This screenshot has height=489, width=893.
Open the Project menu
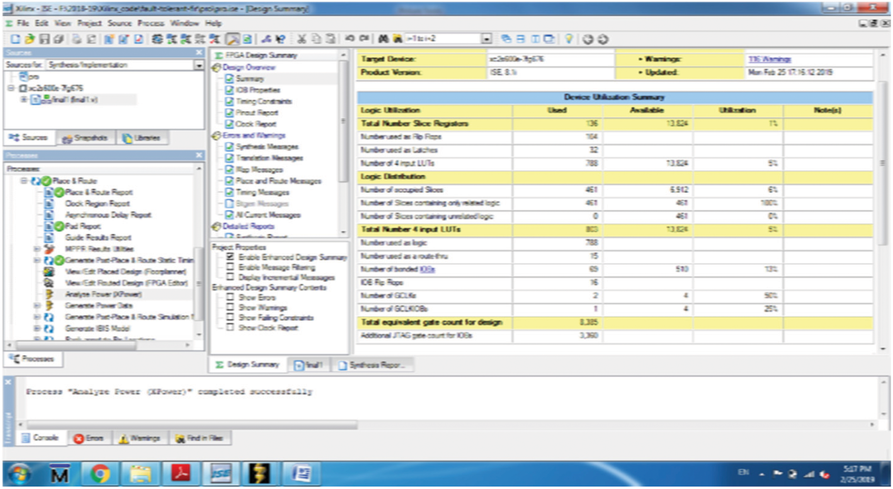(x=89, y=23)
